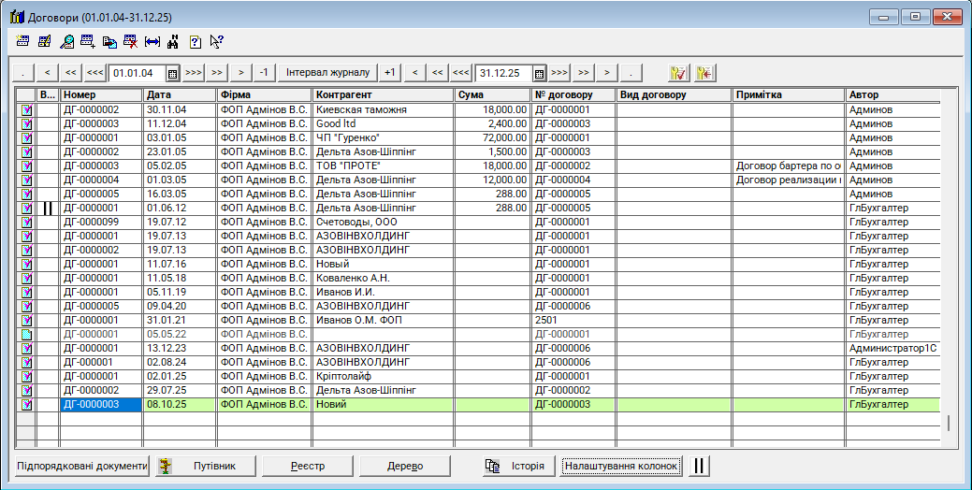972x490 pixels.
Task: Click the filter with red checkmark icon
Action: click(x=679, y=73)
